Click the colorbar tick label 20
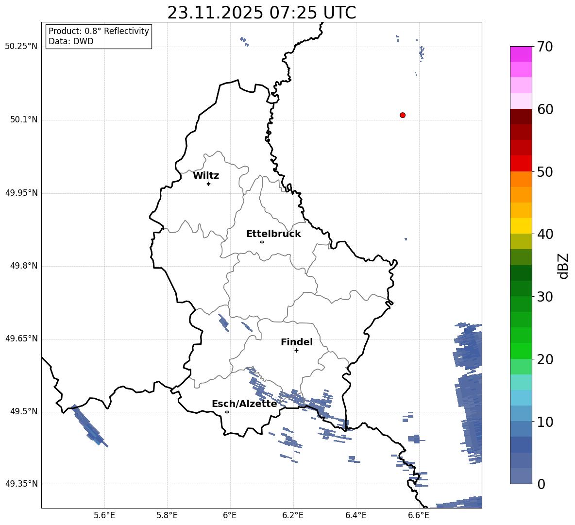Image resolution: width=575 pixels, height=525 pixels. coord(545,359)
